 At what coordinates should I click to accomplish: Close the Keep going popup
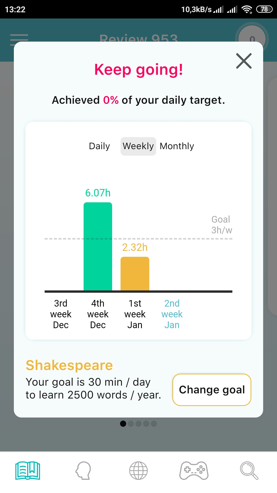pos(244,61)
